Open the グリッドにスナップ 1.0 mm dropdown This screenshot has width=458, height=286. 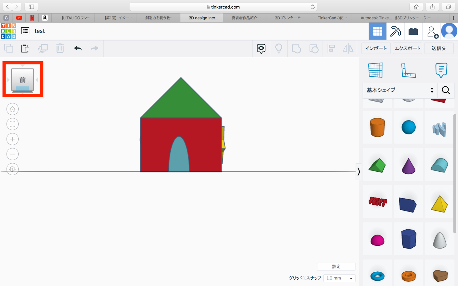click(339, 278)
